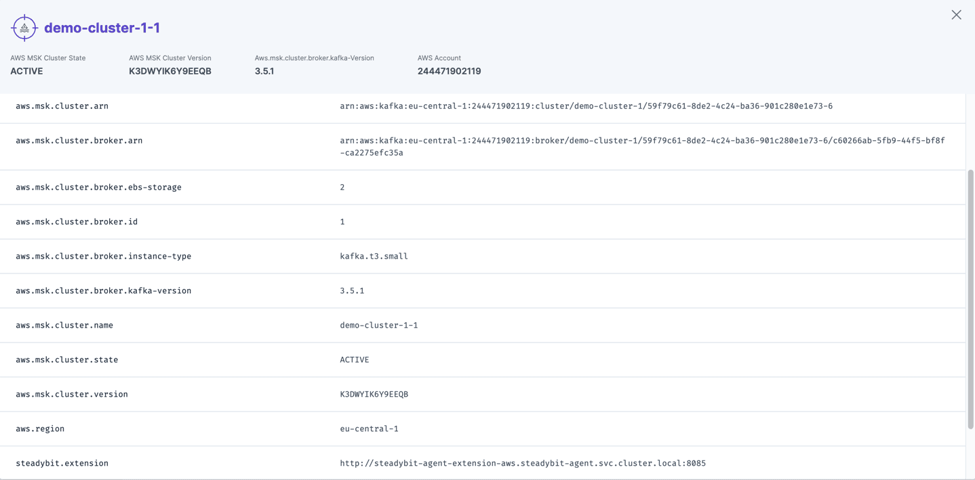The width and height of the screenshot is (975, 480).
Task: Select the demo-cluster-1-1 name attribute value
Action: tap(379, 325)
